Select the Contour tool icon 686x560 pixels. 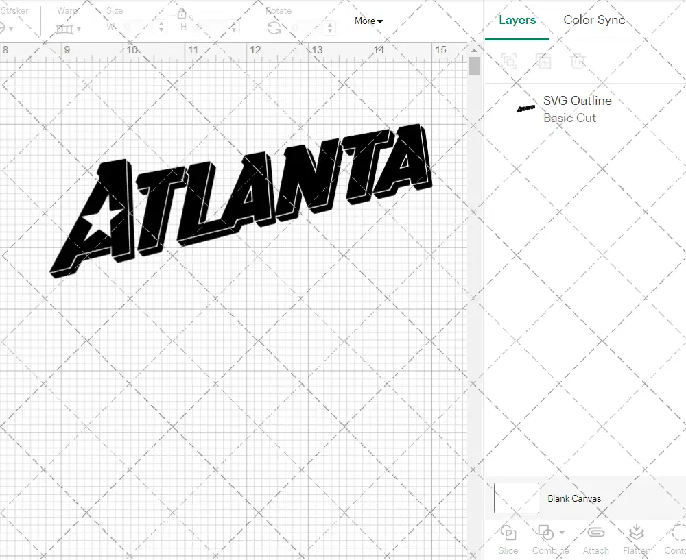[679, 533]
